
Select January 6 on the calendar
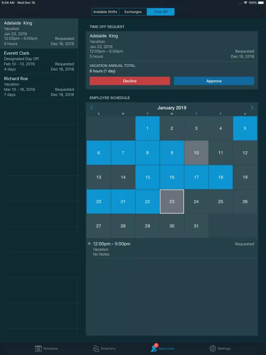pyautogui.click(x=99, y=153)
